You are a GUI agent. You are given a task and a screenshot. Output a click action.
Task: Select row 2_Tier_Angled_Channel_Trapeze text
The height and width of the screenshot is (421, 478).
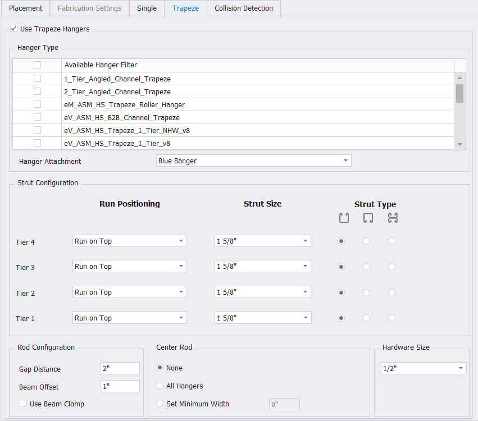[117, 91]
